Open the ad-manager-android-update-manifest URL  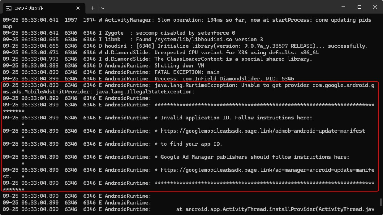tap(267, 170)
